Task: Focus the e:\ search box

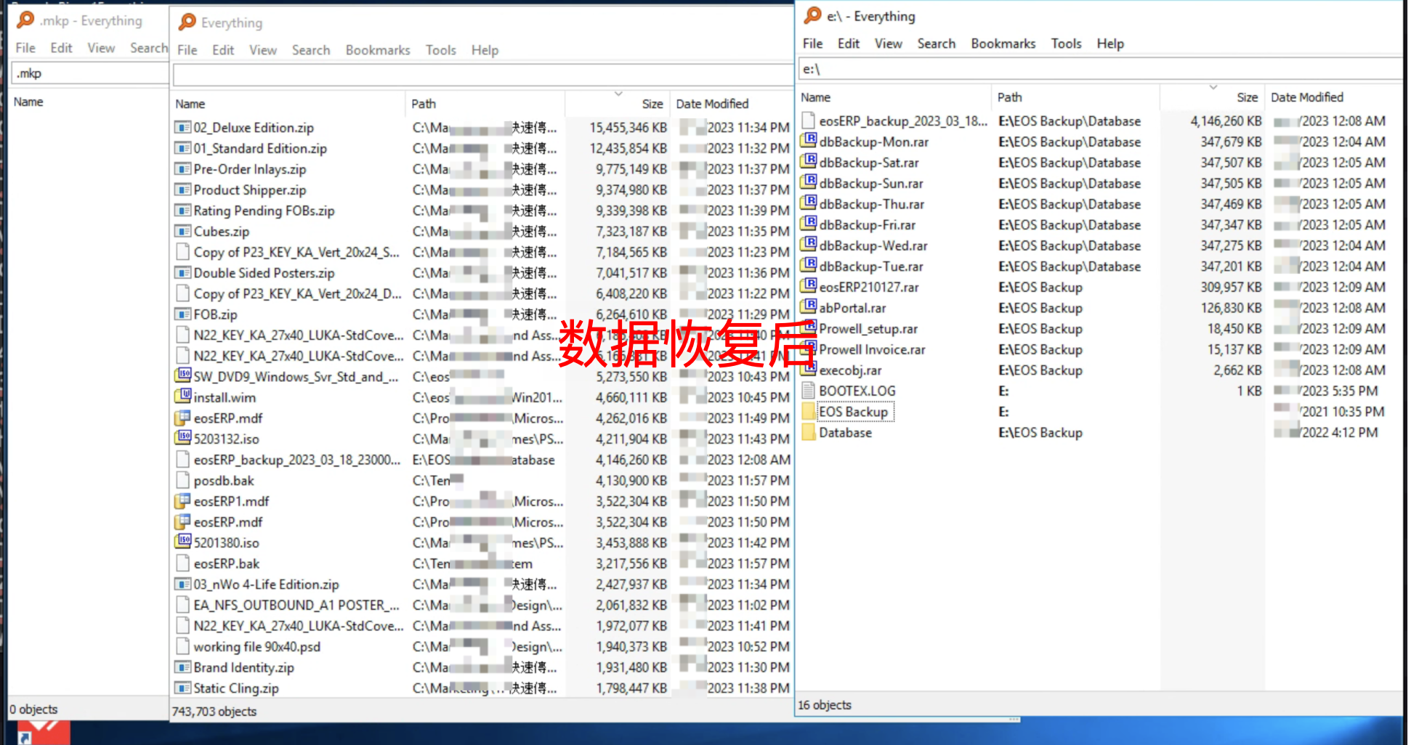Action: click(x=1100, y=69)
